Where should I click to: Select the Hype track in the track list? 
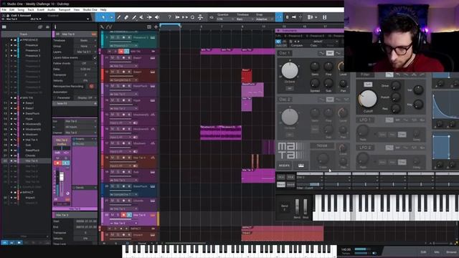click(29, 119)
